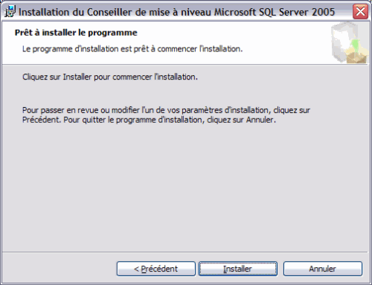Click "Microsoft SQL Server 2005" in title bar

pyautogui.click(x=275, y=12)
